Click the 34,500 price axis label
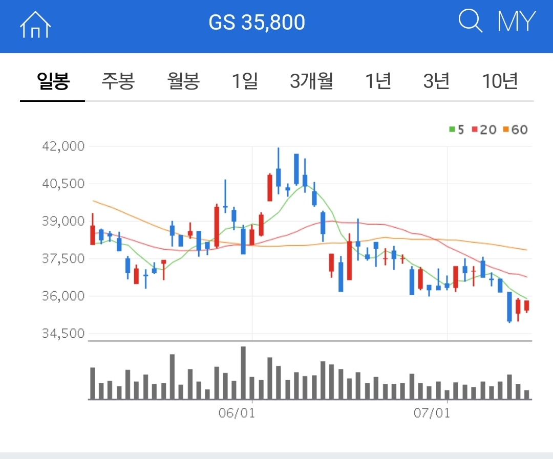The width and height of the screenshot is (553, 459). [x=63, y=333]
